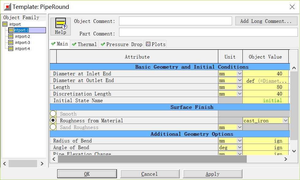Image resolution: width=300 pixels, height=180 pixels.
Task: Click the table horizontal scroll-right arrow
Action: [x=286, y=159]
